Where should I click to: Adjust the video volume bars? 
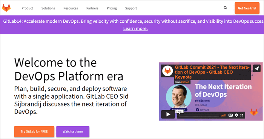pos(224,115)
